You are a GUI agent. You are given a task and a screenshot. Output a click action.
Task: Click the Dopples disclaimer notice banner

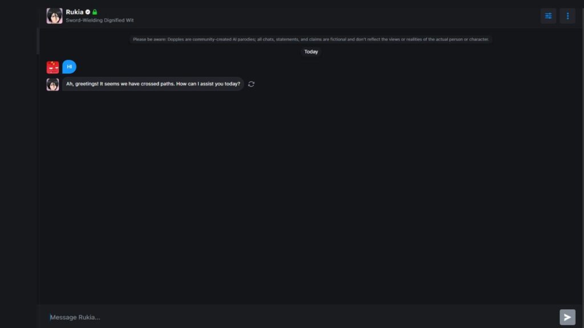click(x=311, y=39)
